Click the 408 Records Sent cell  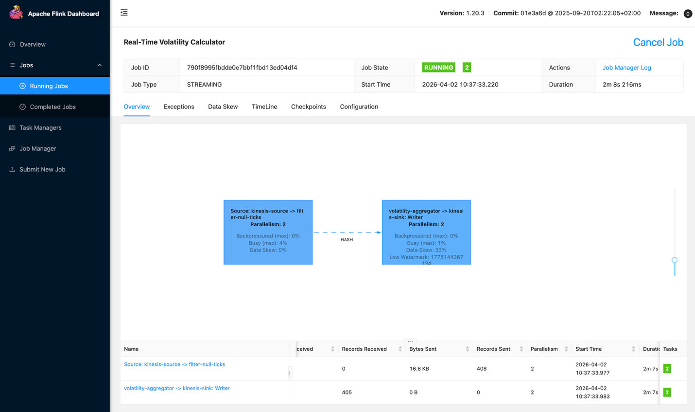pos(482,369)
